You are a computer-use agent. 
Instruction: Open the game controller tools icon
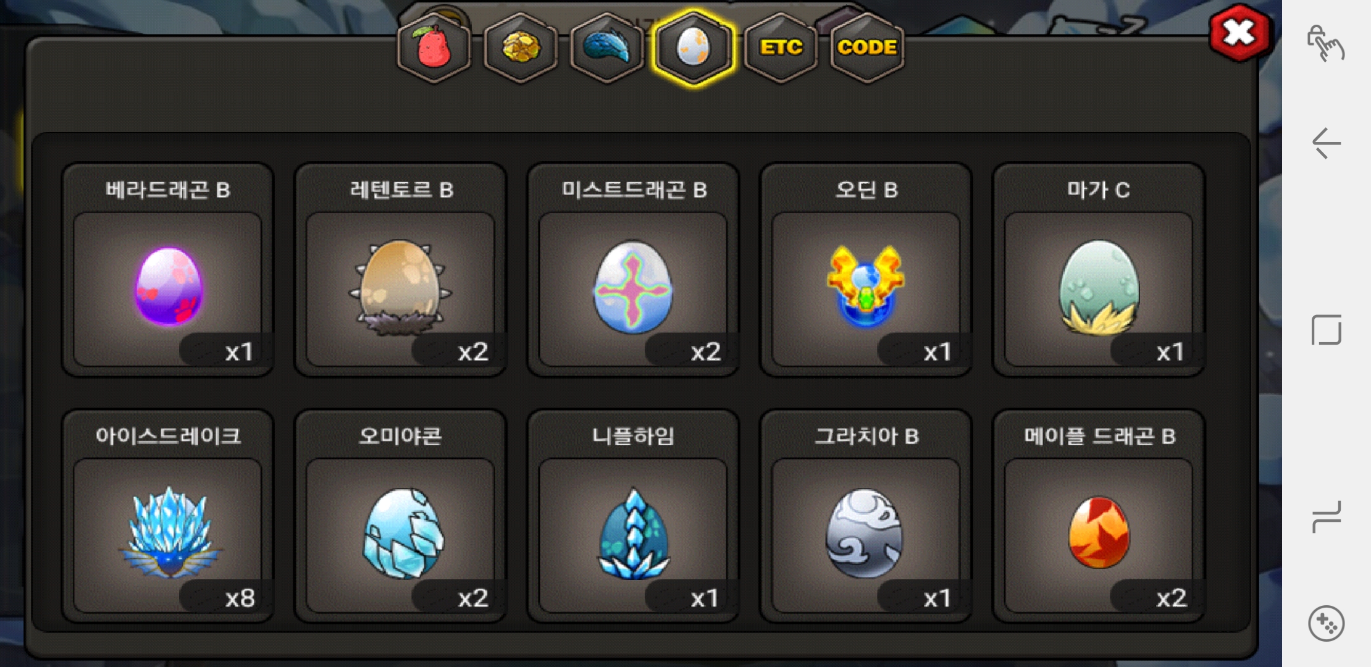(x=1326, y=624)
